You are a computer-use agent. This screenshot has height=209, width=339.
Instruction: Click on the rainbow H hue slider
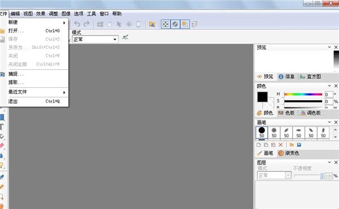(303, 94)
